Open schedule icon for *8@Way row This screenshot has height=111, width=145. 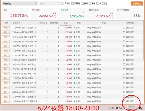pos(124,64)
